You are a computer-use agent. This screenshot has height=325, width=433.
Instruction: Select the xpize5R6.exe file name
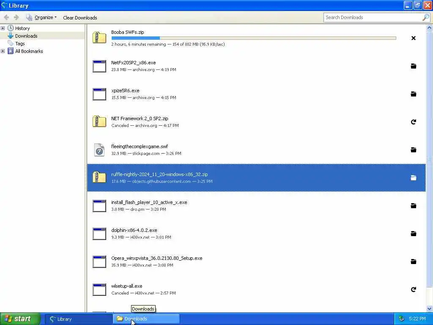(x=125, y=91)
